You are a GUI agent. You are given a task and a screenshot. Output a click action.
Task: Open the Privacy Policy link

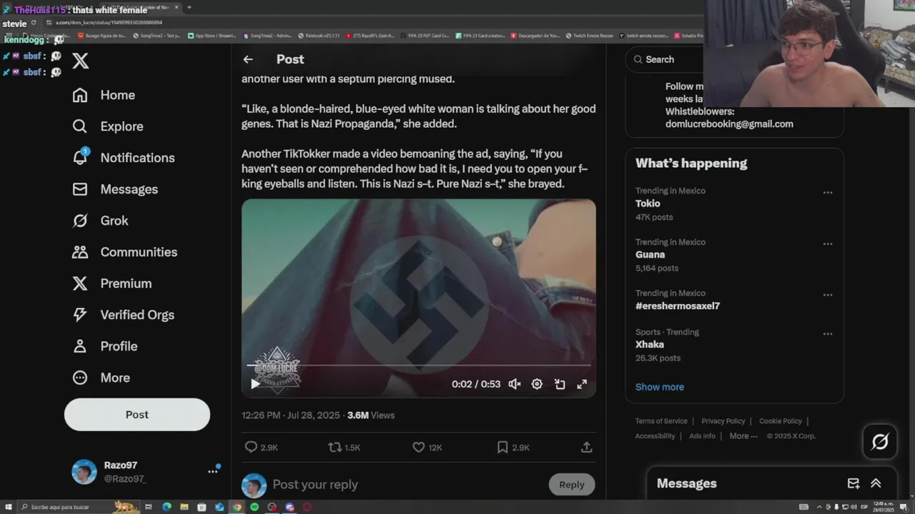(x=723, y=421)
